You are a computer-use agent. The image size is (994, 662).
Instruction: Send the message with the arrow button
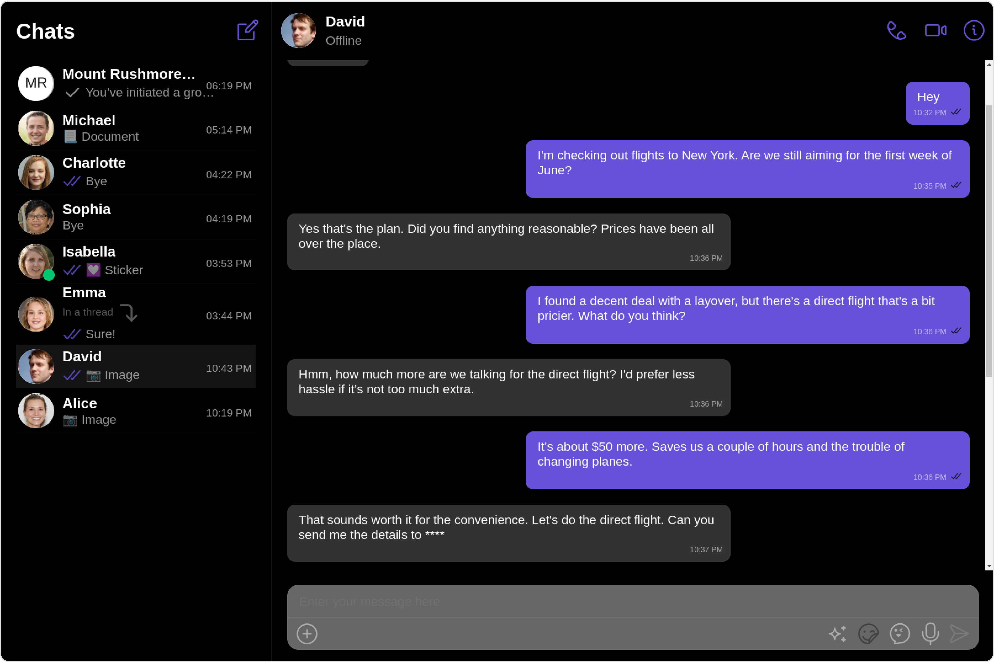[x=959, y=633]
